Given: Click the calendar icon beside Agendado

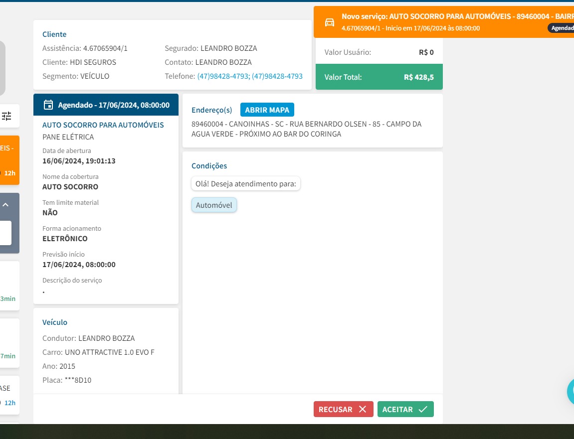Looking at the screenshot, I should coord(48,105).
